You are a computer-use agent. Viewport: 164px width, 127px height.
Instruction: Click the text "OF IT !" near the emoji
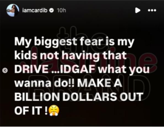(x=31, y=111)
